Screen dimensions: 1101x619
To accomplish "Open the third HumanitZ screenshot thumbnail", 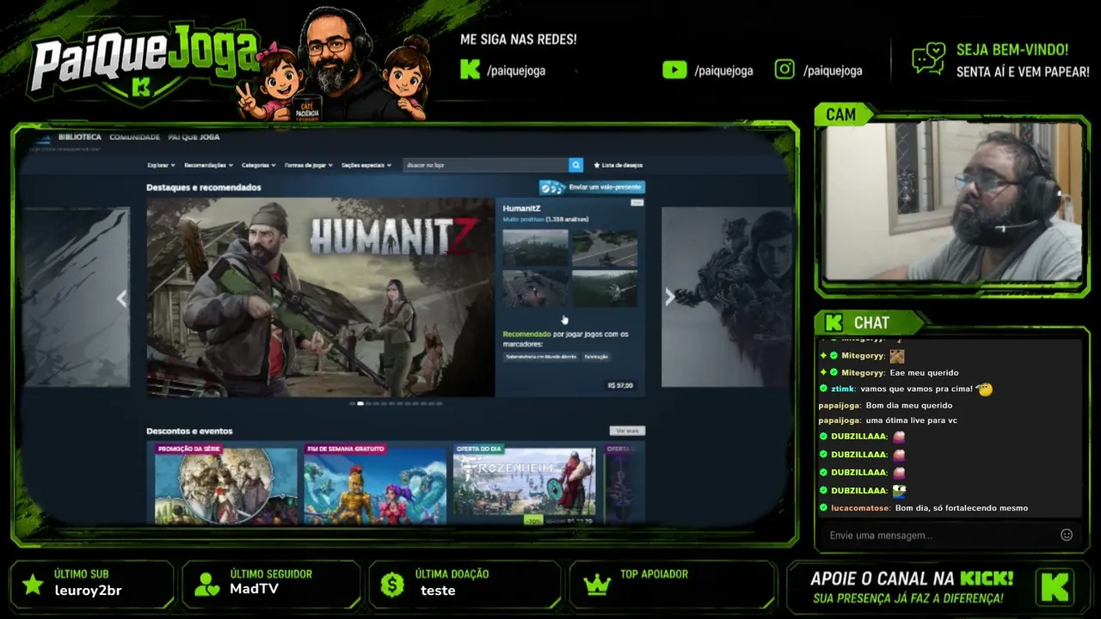I will point(535,289).
